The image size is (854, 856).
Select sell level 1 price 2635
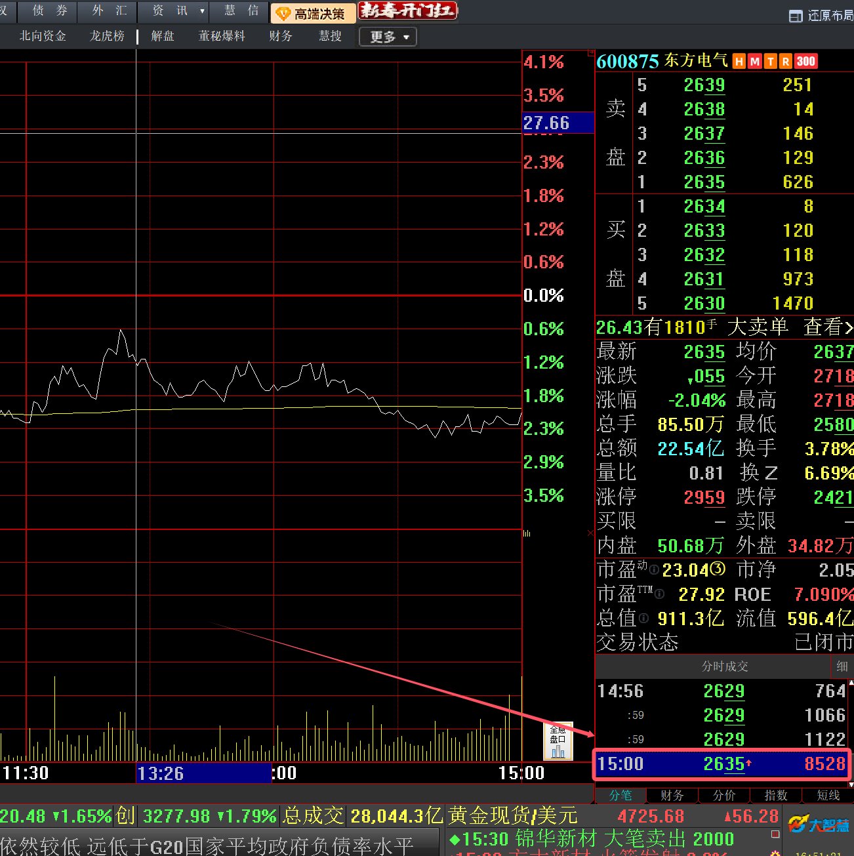click(x=704, y=182)
